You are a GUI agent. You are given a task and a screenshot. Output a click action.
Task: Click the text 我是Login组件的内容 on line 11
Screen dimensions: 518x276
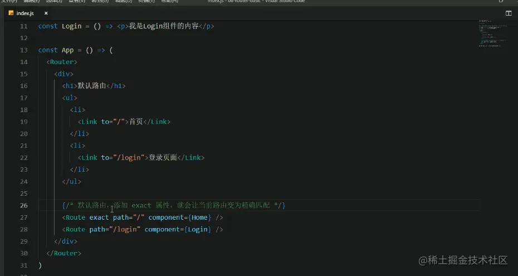click(x=164, y=26)
